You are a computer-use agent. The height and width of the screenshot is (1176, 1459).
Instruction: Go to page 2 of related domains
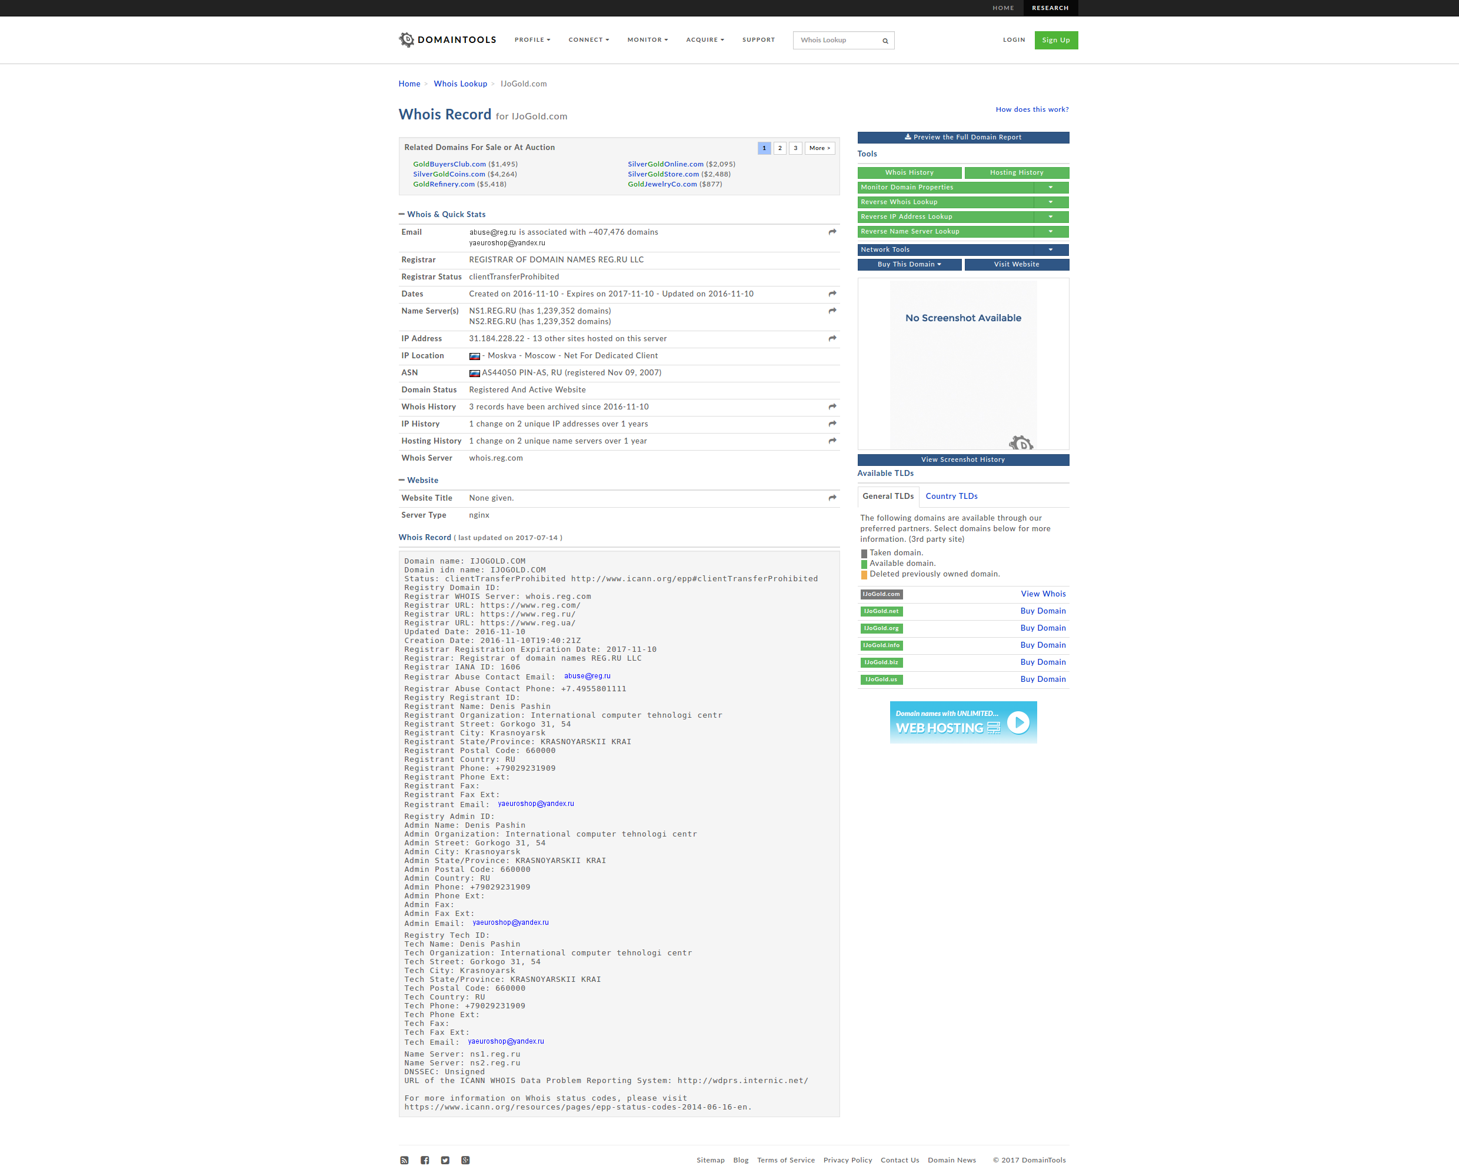780,148
